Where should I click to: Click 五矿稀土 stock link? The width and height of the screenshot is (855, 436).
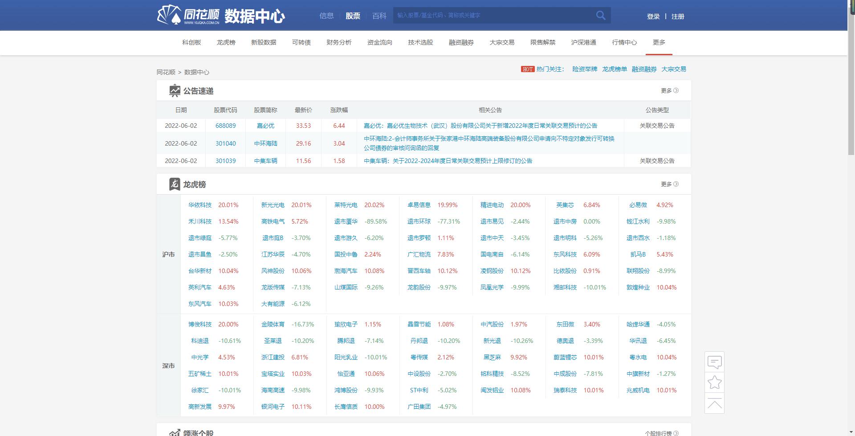point(200,374)
